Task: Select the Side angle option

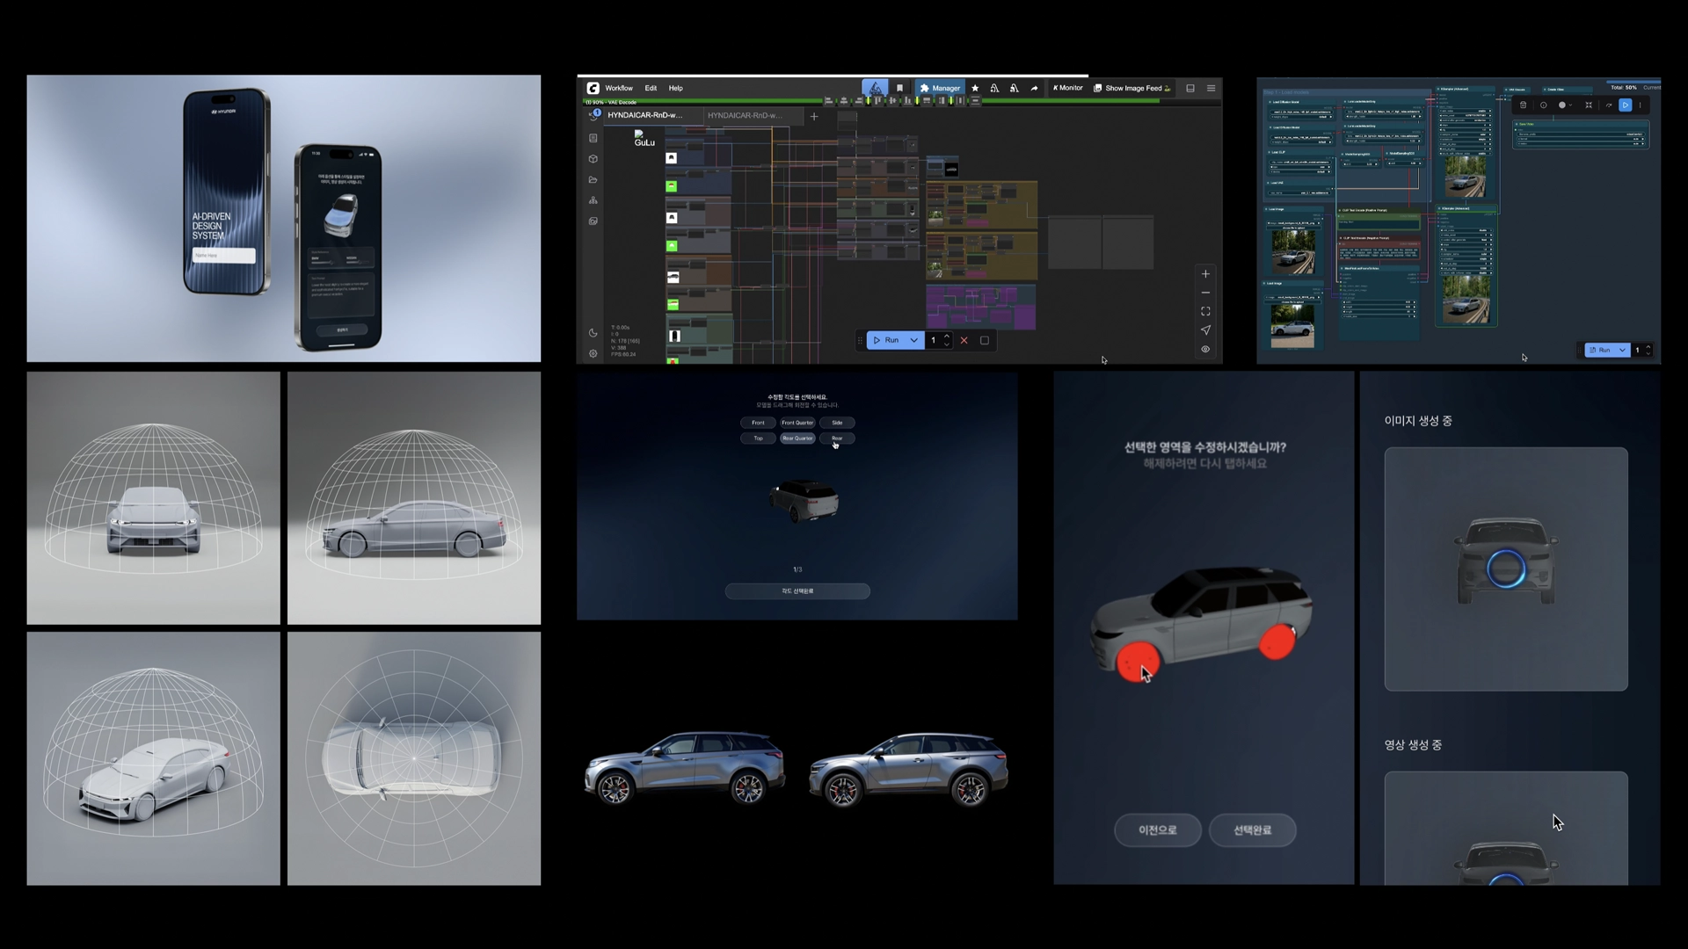Action: 837,423
